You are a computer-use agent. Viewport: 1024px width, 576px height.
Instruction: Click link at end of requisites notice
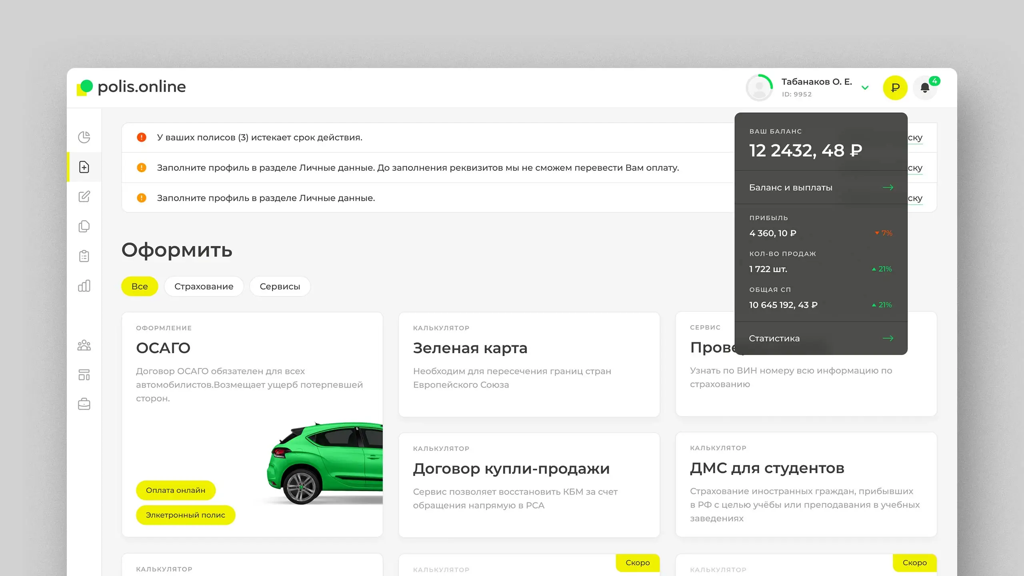(x=915, y=168)
